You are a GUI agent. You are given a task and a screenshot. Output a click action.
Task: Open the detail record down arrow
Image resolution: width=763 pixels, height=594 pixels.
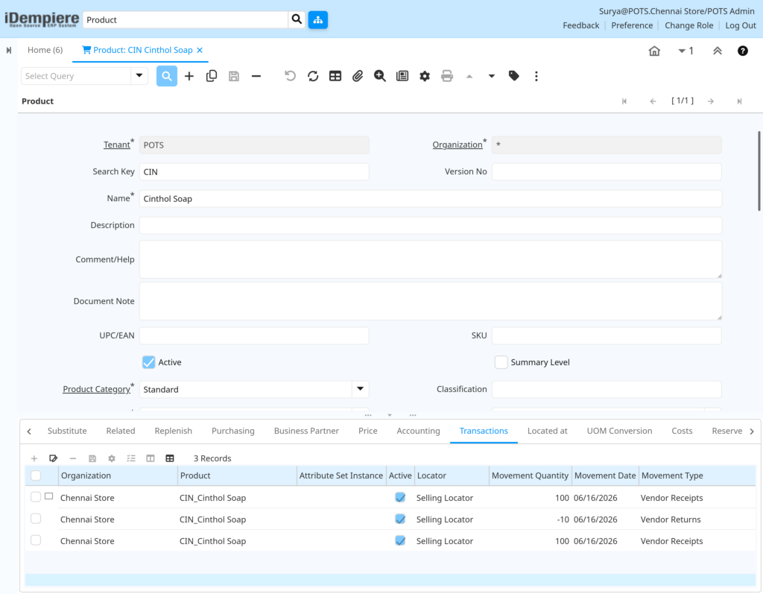[492, 76]
